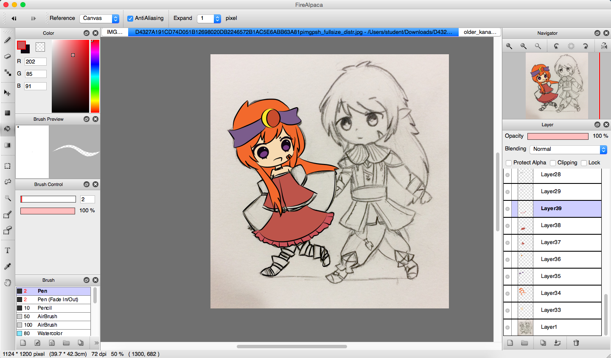Select the Lasso tool
This screenshot has height=358, width=611.
[7, 182]
